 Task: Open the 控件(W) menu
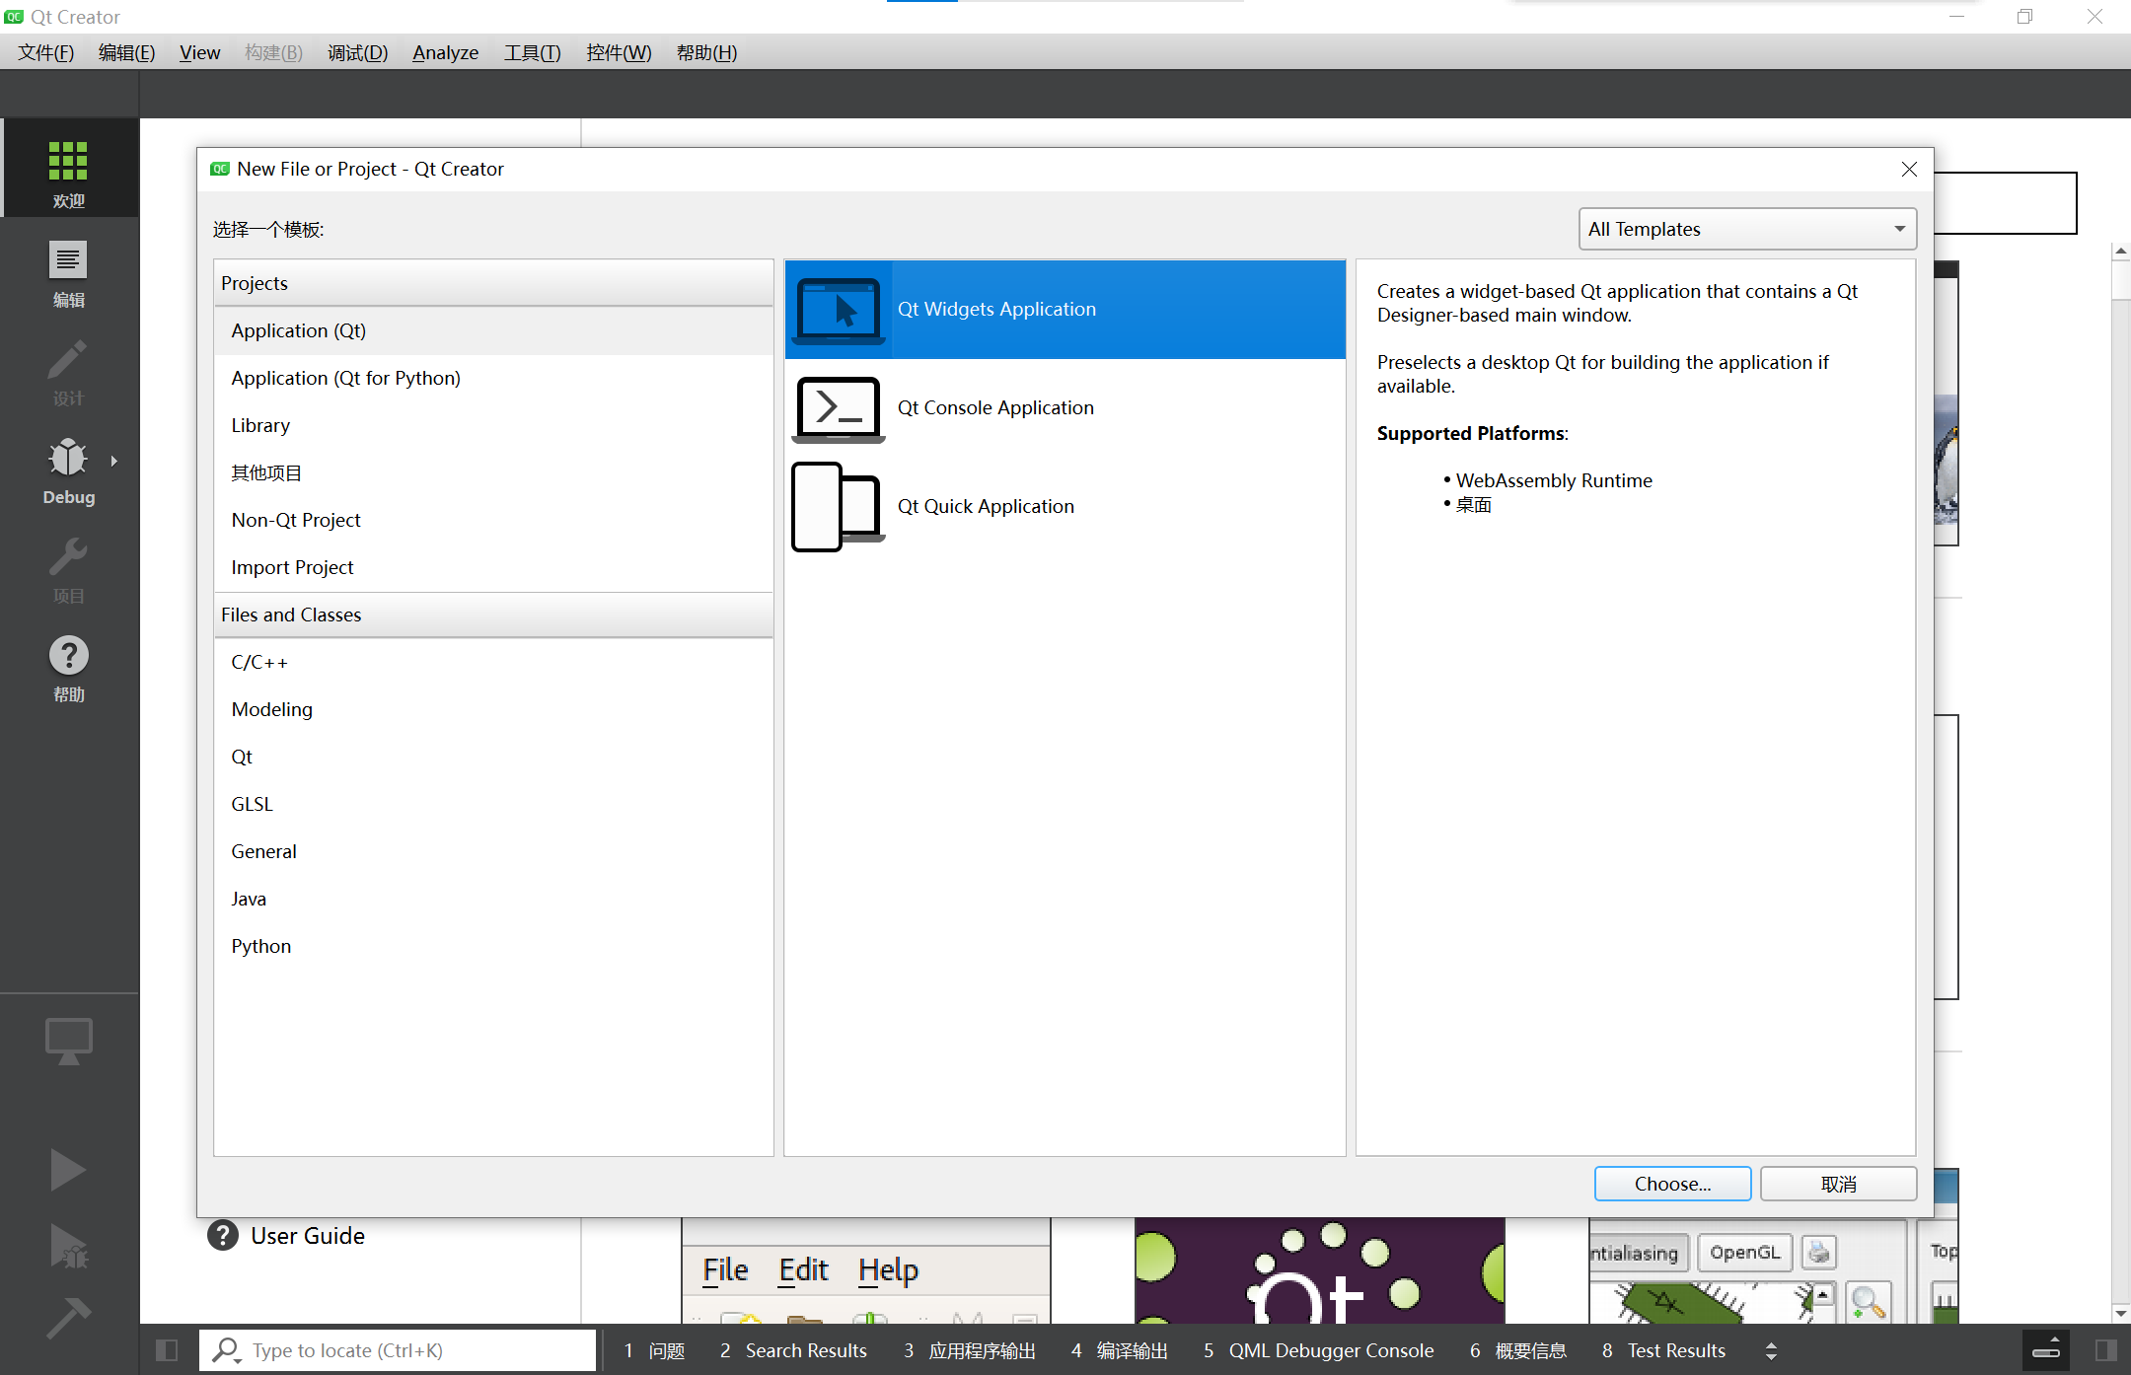(x=619, y=52)
